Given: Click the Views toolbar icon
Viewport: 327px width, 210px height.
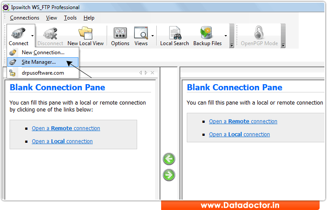Looking at the screenshot, I should coord(141,33).
